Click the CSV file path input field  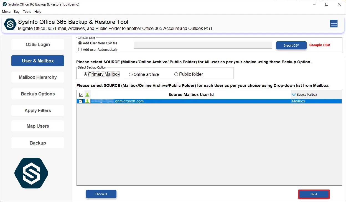tap(203, 45)
